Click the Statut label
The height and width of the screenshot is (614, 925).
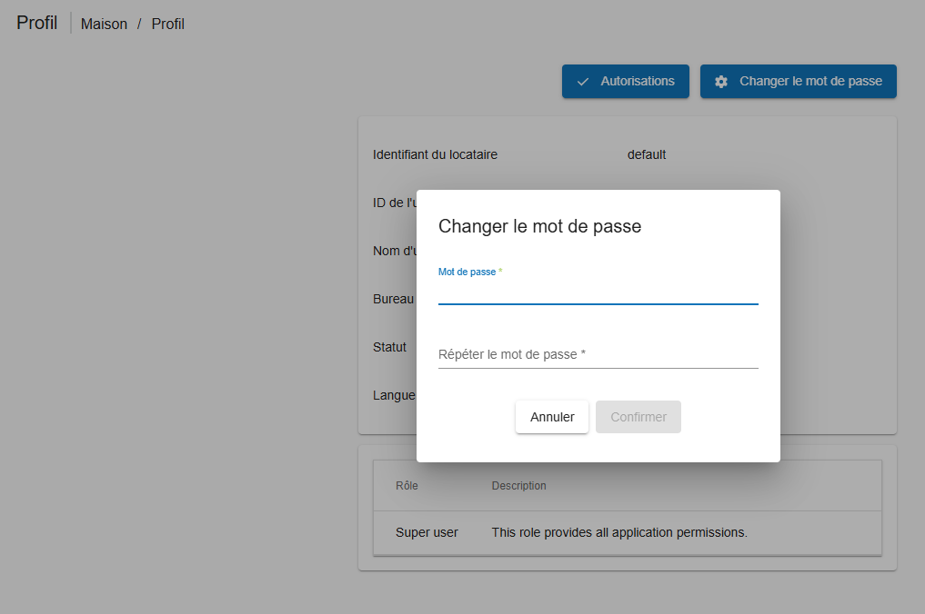(x=389, y=347)
